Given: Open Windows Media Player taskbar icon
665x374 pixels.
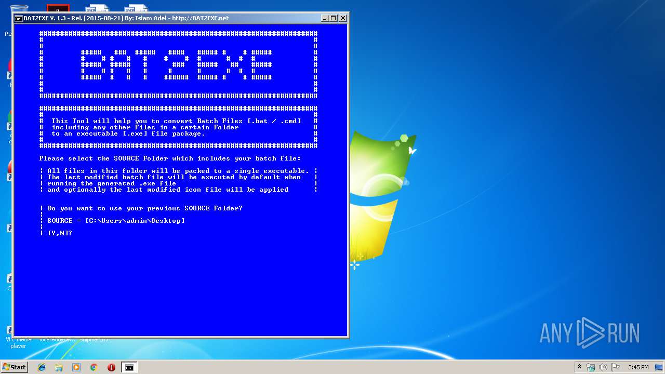Looking at the screenshot, I should pos(76,367).
